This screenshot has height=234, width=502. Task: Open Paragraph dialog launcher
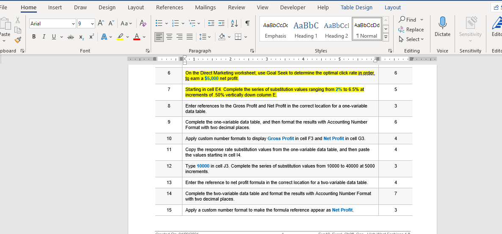(x=252, y=51)
